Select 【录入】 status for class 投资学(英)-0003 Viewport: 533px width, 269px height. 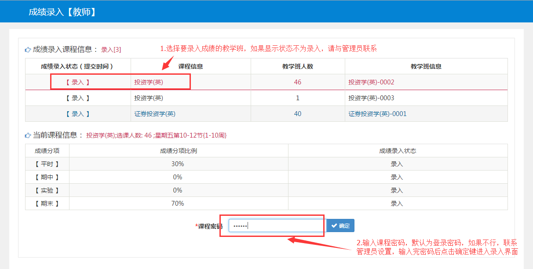click(78, 98)
